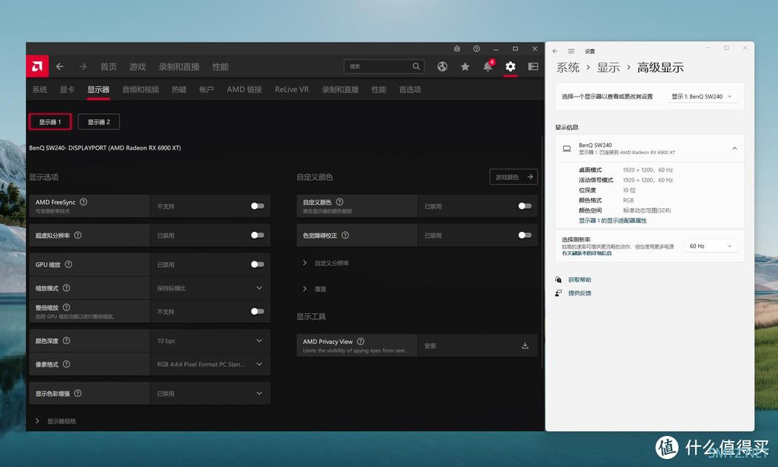Image resolution: width=778 pixels, height=467 pixels.
Task: Collapse BenQ SW240 display info card
Action: tap(734, 148)
